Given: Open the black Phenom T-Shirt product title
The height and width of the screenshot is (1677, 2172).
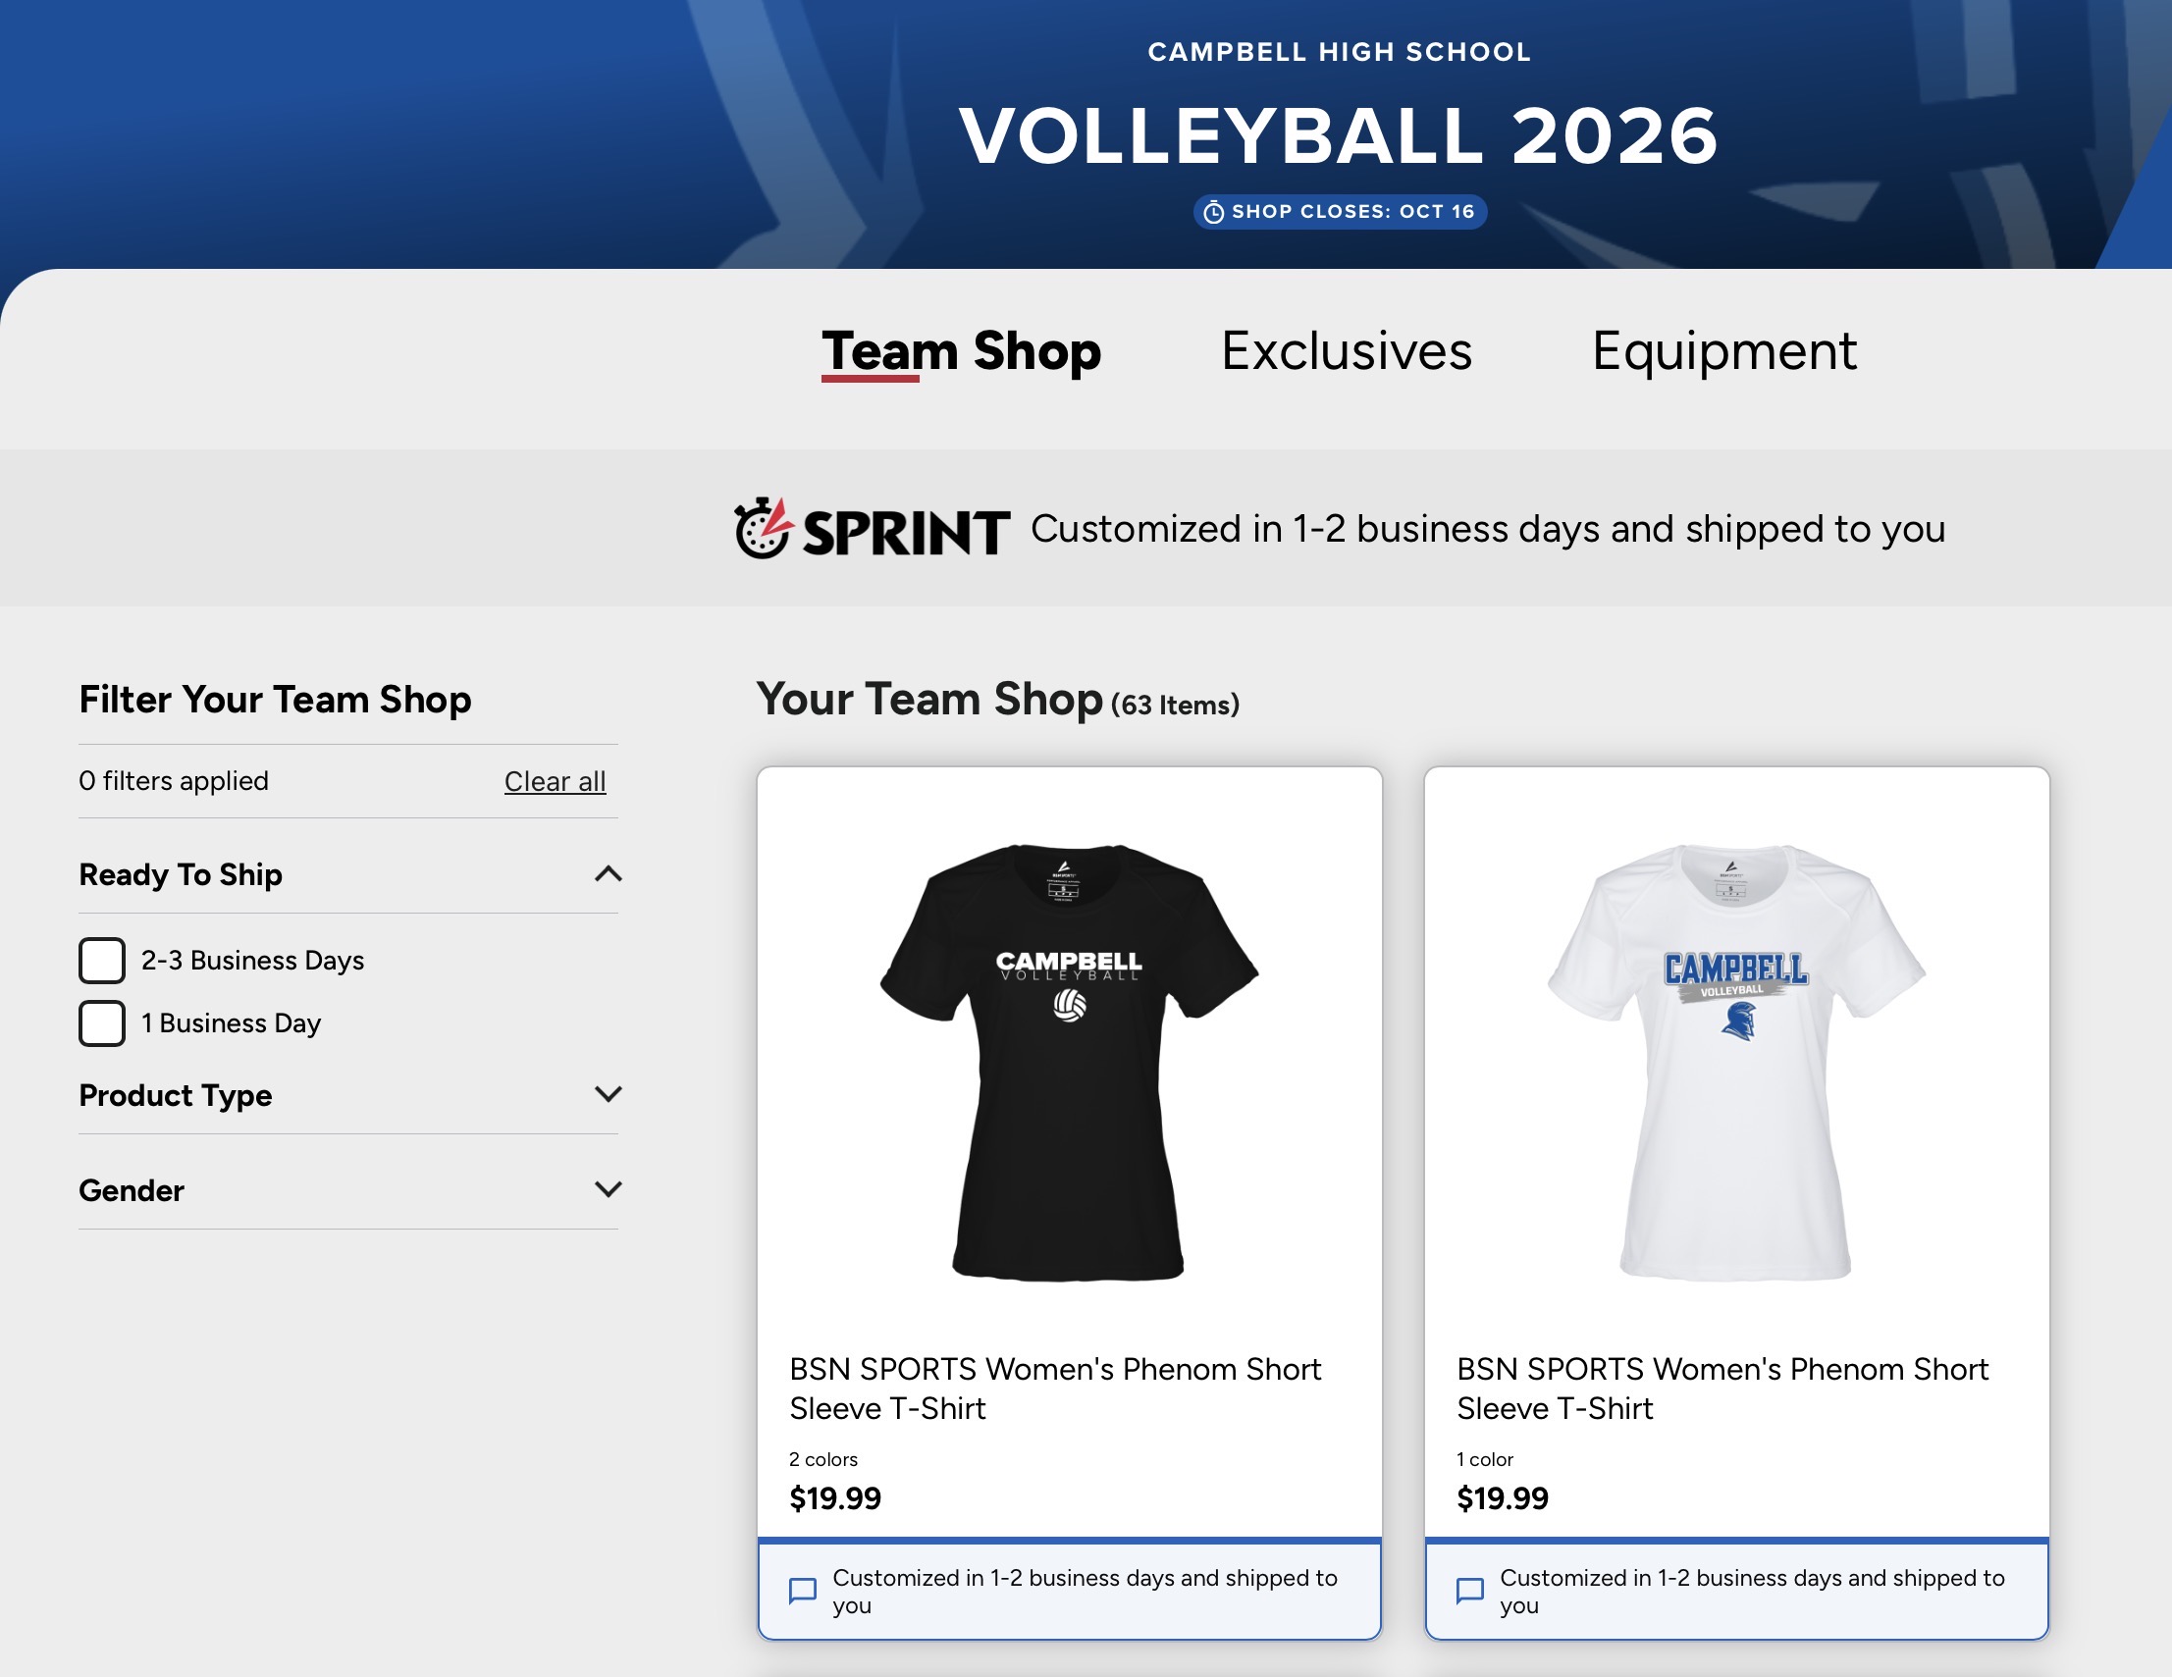Looking at the screenshot, I should pos(1055,1389).
